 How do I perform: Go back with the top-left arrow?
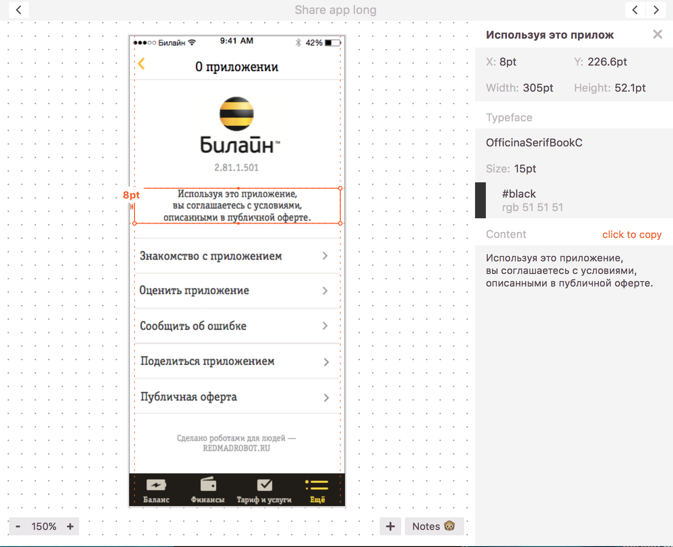tap(18, 9)
